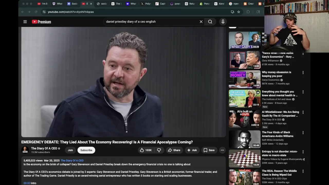Click the YouTube Premium logo

coord(41,22)
